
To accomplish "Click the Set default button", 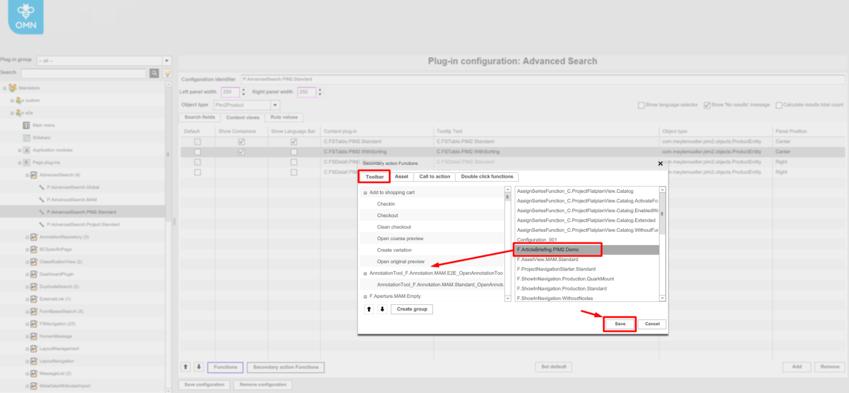I will (x=554, y=367).
